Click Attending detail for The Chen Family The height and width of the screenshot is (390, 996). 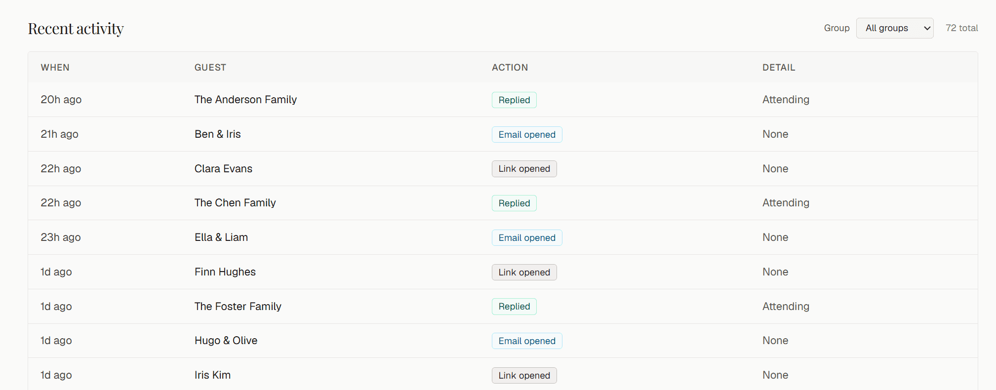(786, 203)
